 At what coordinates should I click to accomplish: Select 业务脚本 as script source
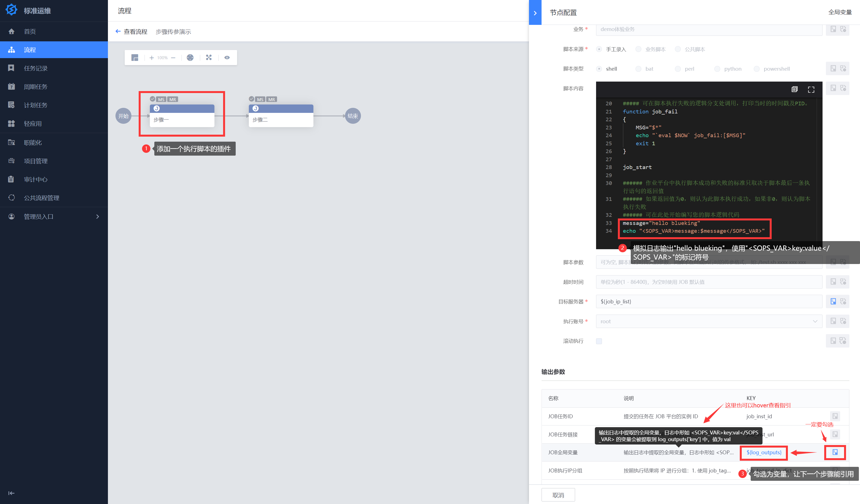(639, 49)
